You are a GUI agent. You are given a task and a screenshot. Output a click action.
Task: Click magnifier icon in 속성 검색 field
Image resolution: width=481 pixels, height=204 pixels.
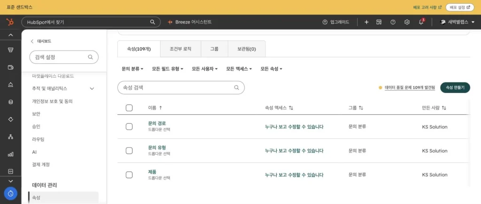click(237, 87)
